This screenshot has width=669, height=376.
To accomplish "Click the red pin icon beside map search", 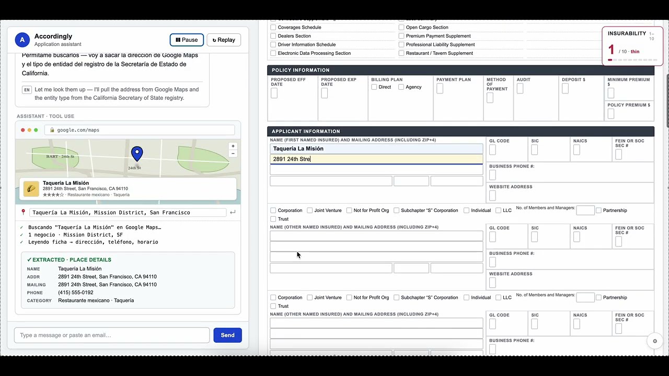I will point(23,212).
